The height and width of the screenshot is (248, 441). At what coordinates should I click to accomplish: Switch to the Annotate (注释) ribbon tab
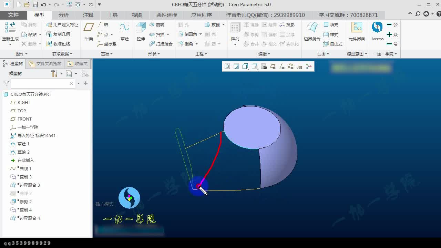(88, 15)
